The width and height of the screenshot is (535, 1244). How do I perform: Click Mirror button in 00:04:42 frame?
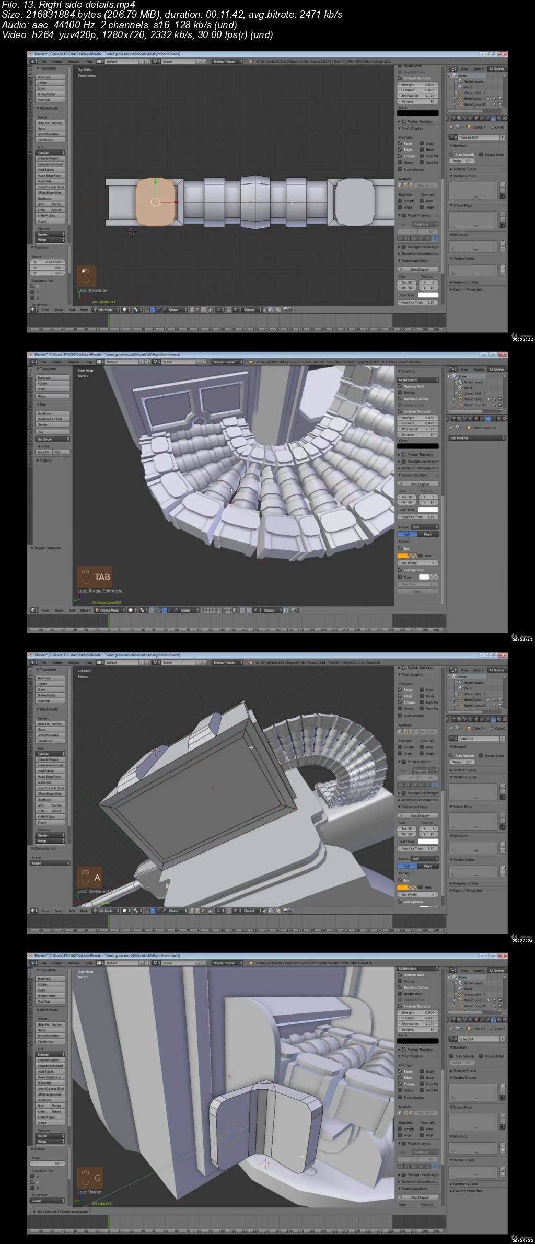tap(53, 396)
